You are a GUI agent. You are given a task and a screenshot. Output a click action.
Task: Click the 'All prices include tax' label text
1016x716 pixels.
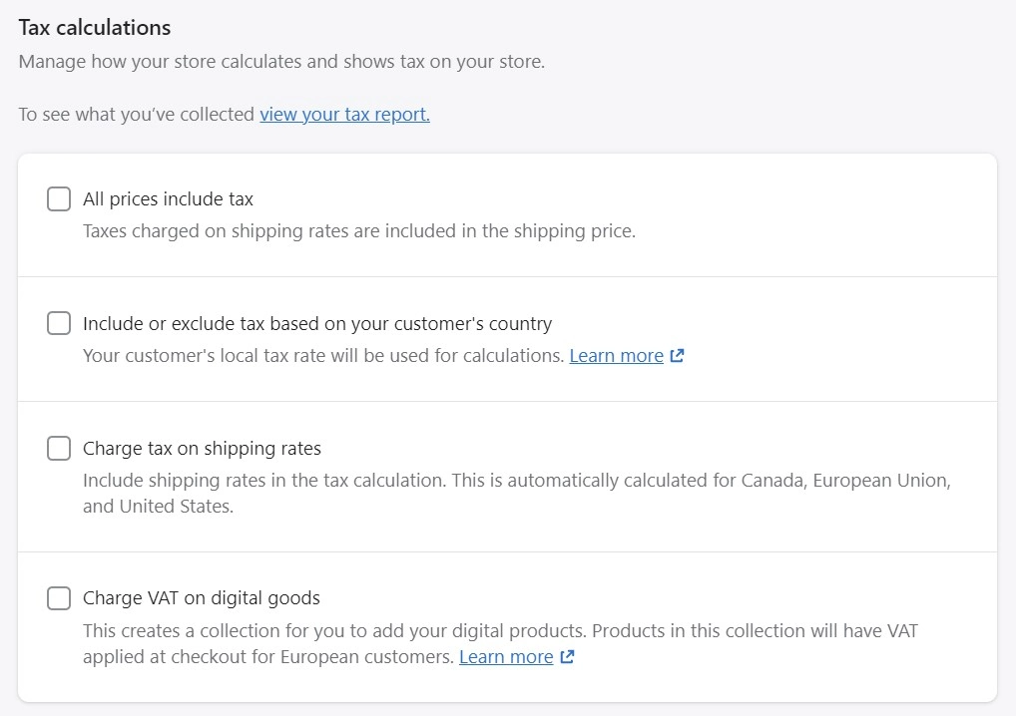tap(168, 199)
